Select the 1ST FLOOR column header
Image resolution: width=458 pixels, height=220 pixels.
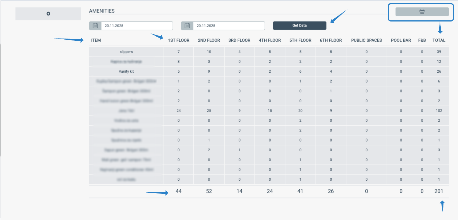(179, 40)
